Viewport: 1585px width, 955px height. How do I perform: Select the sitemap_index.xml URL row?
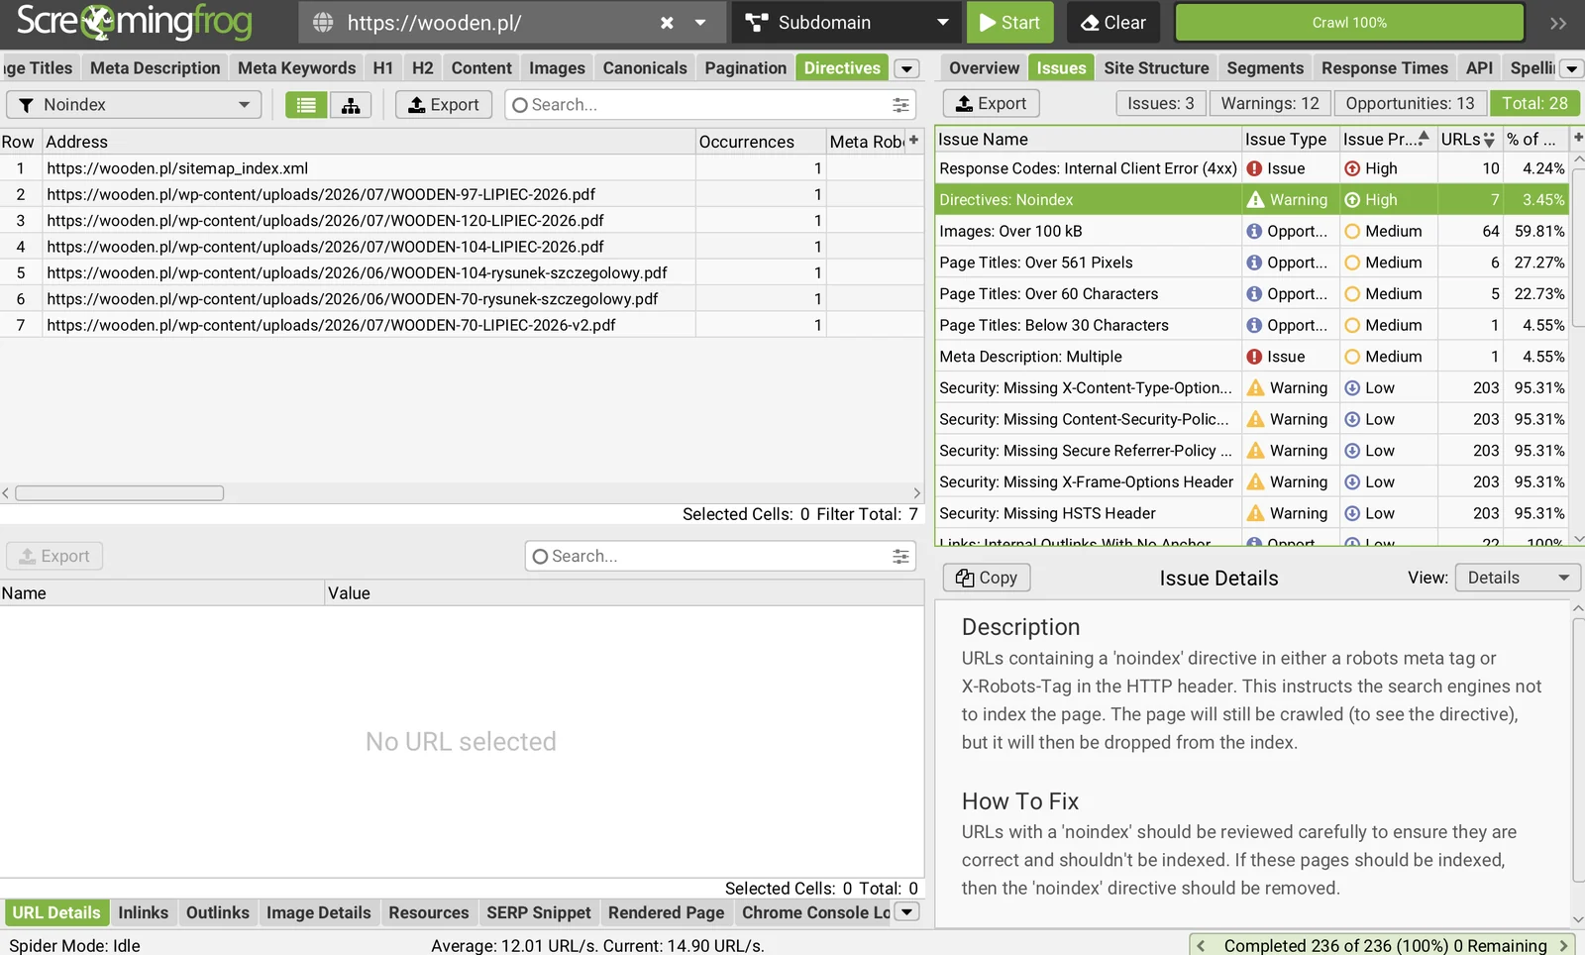(462, 168)
